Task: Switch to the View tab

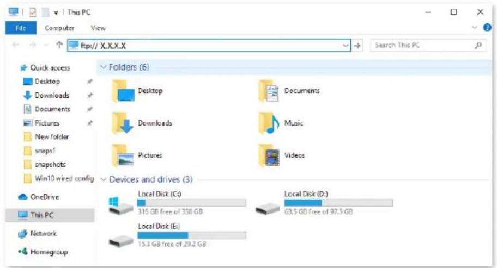Action: [x=98, y=28]
